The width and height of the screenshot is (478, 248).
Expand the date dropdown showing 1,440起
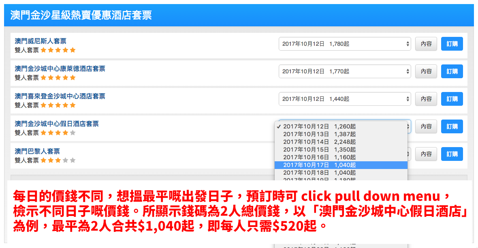pos(345,99)
